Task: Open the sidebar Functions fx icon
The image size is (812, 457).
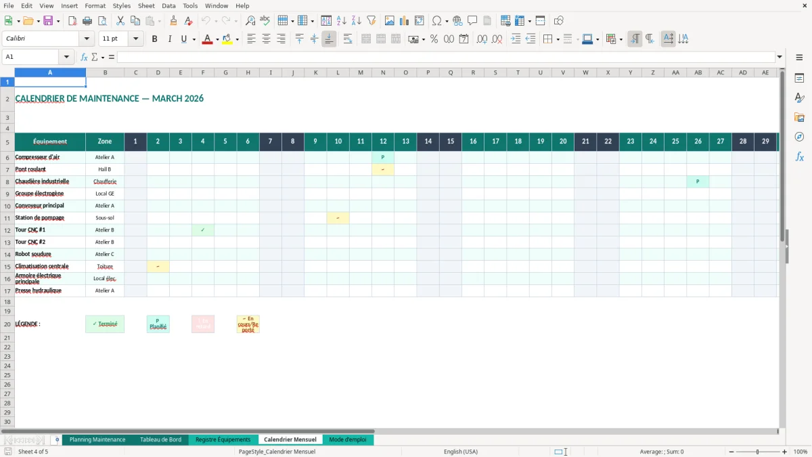Action: click(799, 156)
